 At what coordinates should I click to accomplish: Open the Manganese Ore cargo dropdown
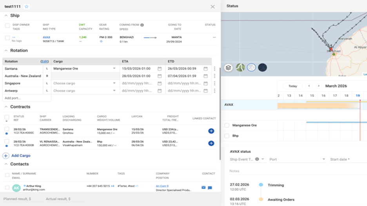114,69
